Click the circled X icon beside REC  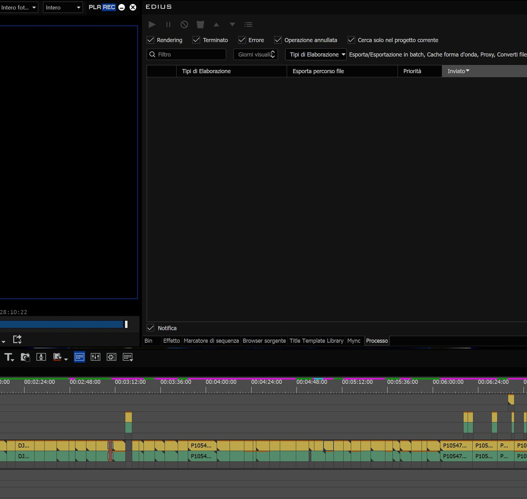click(133, 7)
